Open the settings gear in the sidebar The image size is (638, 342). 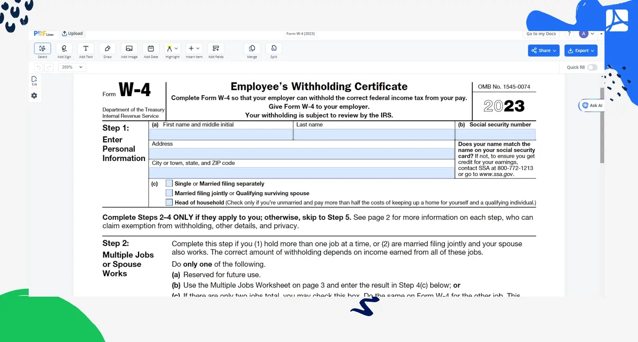click(34, 95)
